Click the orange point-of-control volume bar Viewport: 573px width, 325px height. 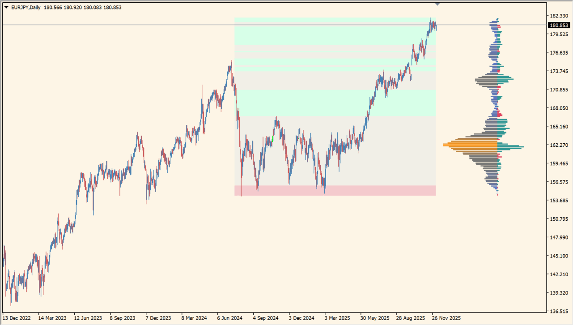coord(471,145)
